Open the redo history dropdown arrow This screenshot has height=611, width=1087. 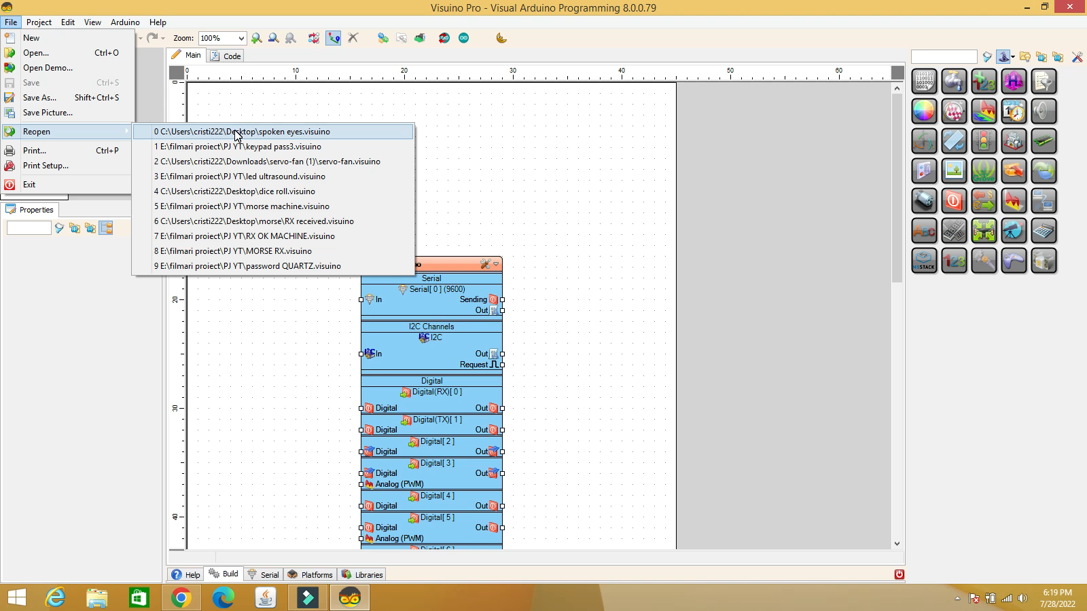pos(163,38)
